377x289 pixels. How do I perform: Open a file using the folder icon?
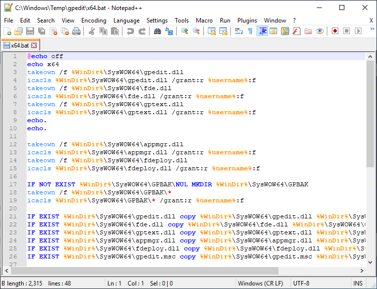[x=19, y=31]
